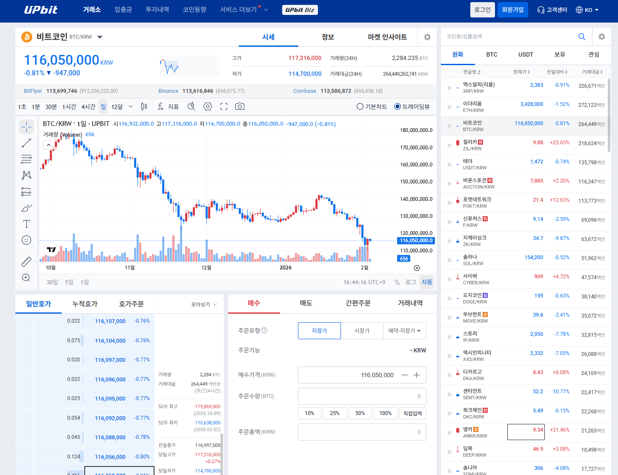Viewport: 618px width, 475px height.
Task: Switch to the 정보 tab
Action: click(328, 37)
